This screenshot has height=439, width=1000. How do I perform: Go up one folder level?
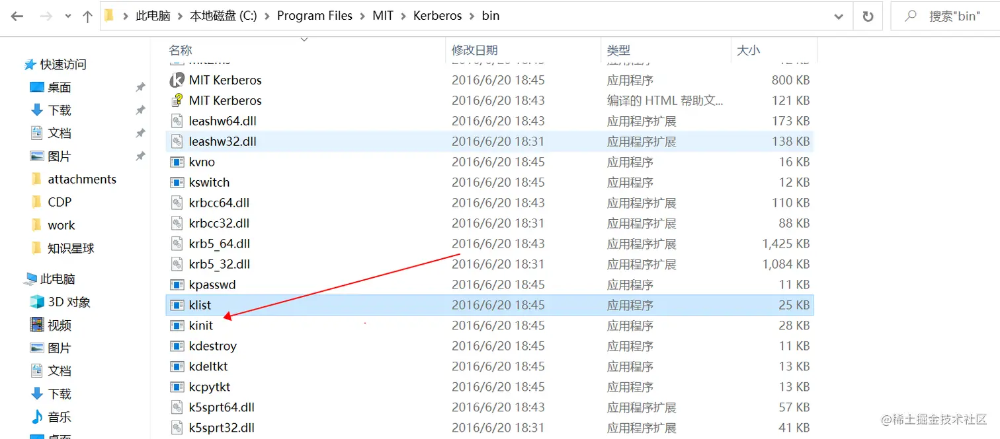pos(87,17)
